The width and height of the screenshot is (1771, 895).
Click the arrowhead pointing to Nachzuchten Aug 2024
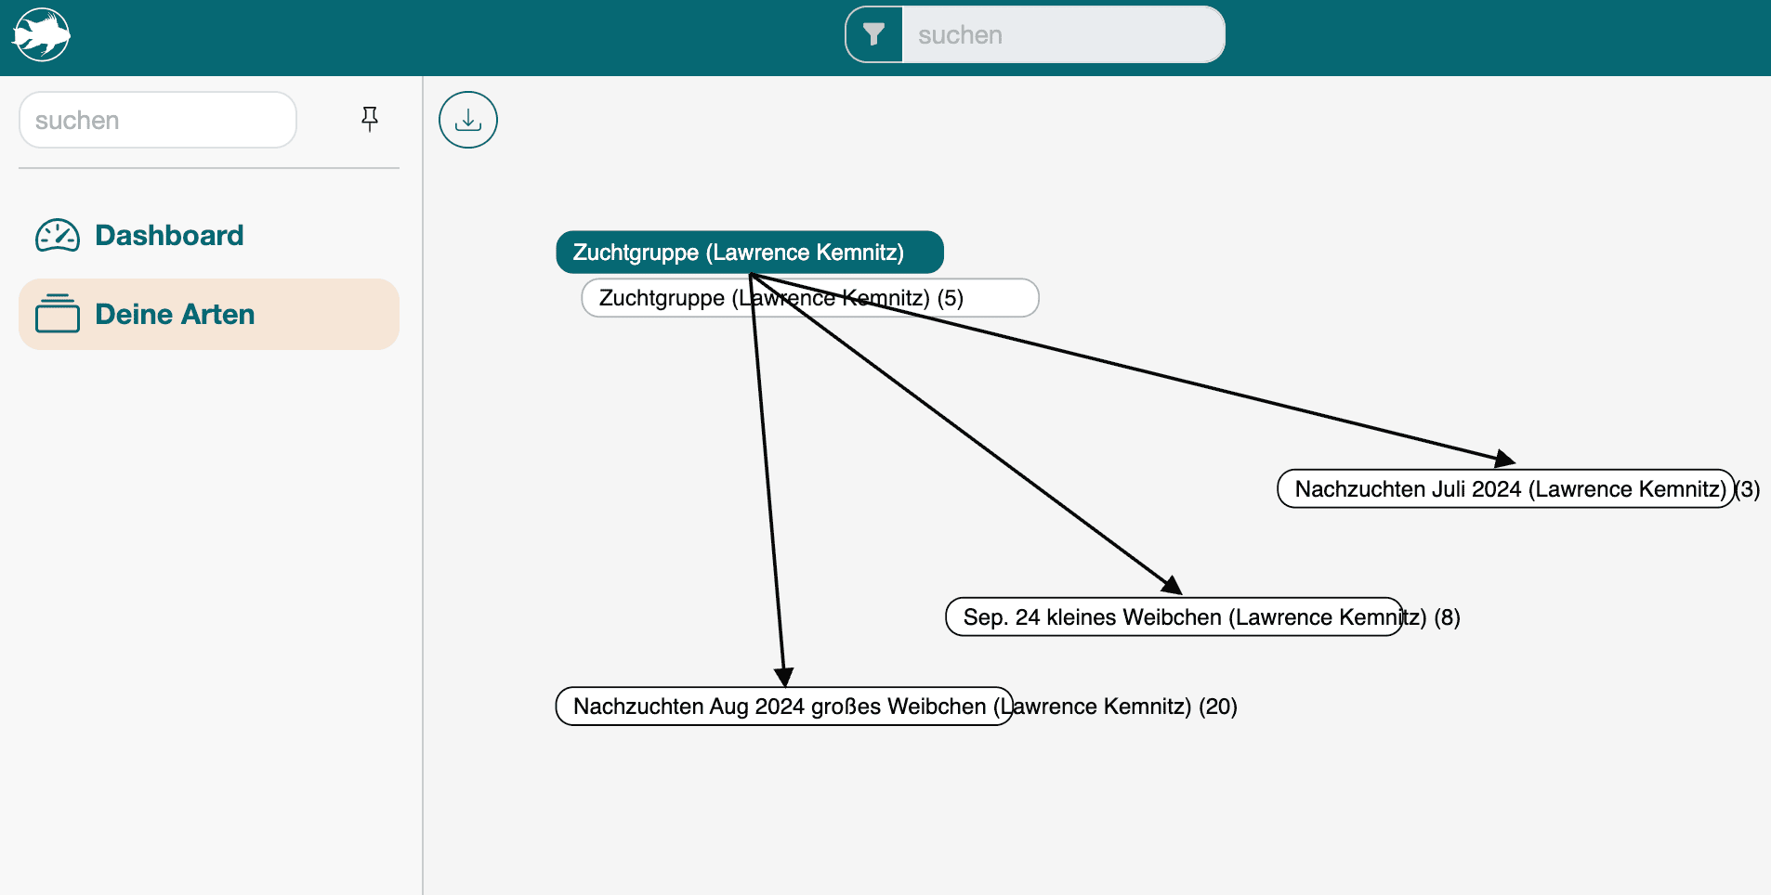coord(784,677)
